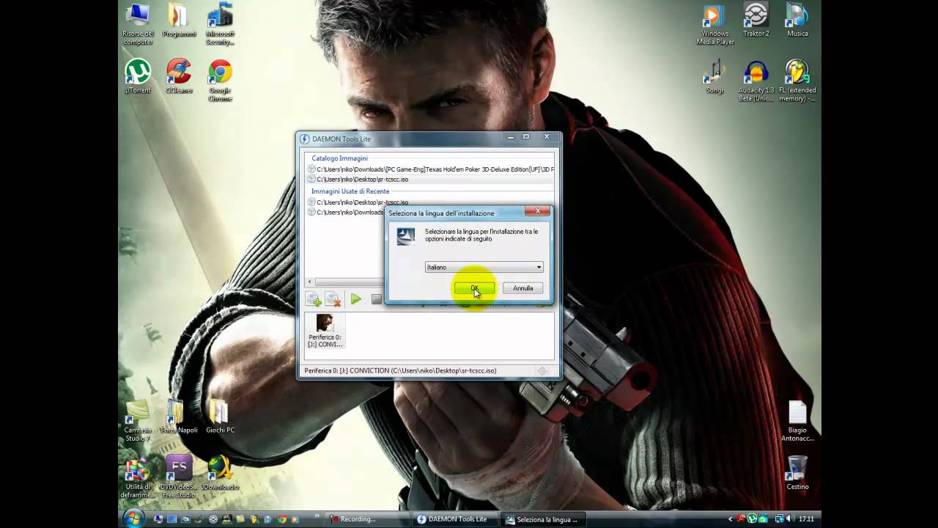
Task: Close the language selection dialog
Action: (x=537, y=211)
